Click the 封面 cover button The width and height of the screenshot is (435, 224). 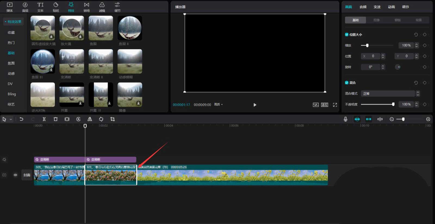click(27, 175)
